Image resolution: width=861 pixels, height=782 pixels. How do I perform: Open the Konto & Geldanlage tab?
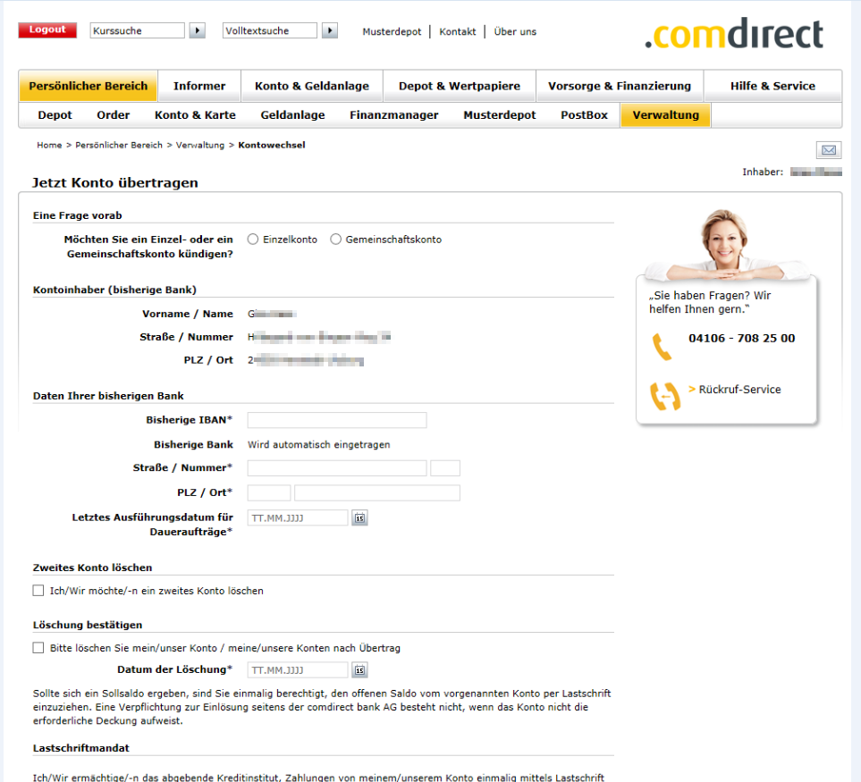(312, 86)
